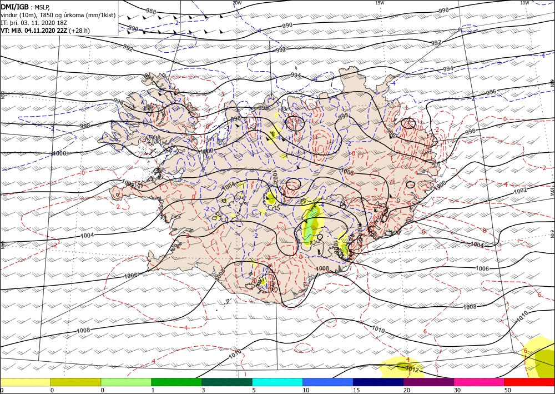Pick the bright blue legend swatch
Viewport: 555px width, 394px height.
click(x=328, y=382)
